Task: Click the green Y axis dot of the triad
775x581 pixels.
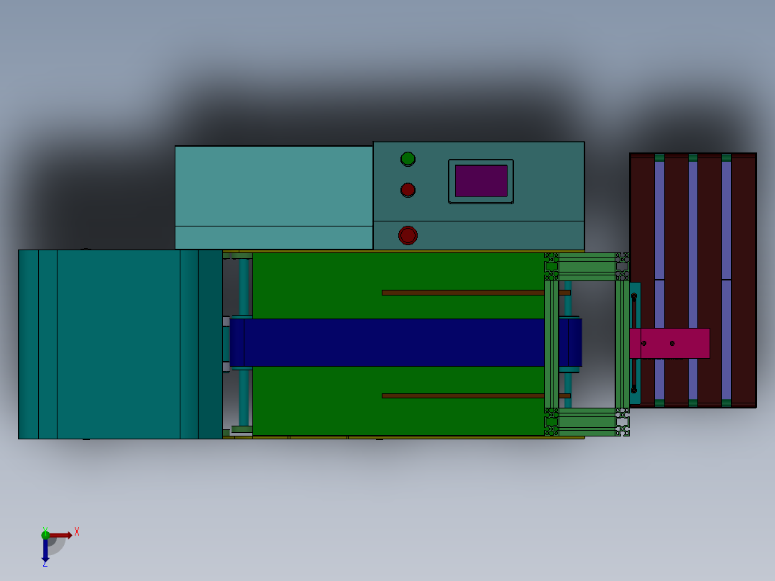Action: (x=45, y=534)
